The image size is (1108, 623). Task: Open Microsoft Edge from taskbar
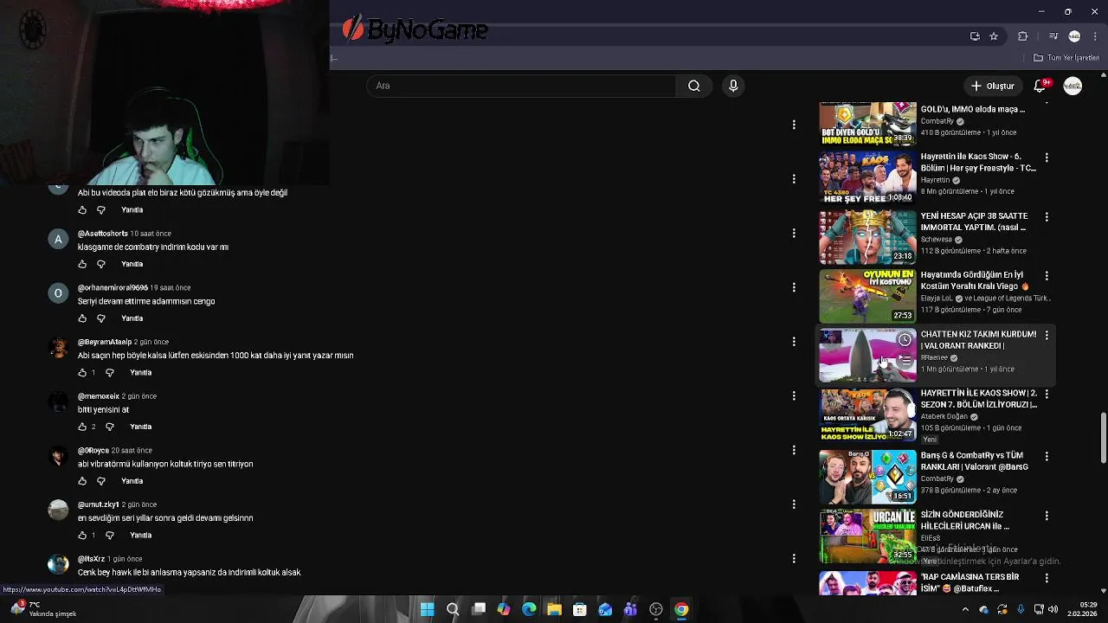tap(529, 609)
